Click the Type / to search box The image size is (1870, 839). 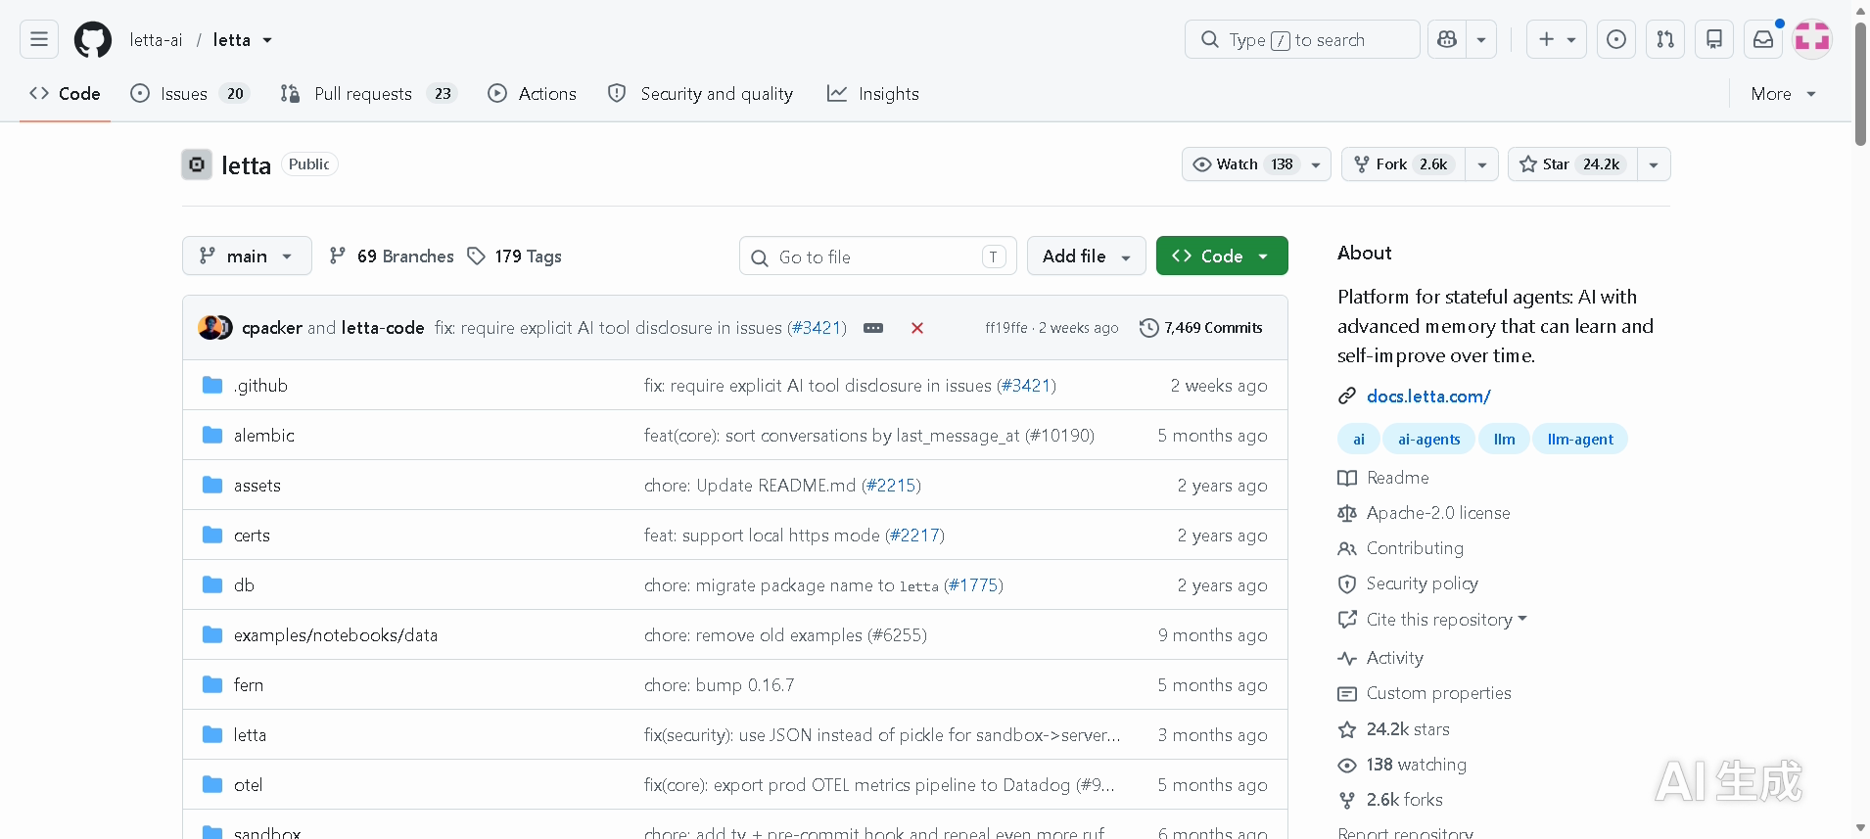coord(1302,39)
